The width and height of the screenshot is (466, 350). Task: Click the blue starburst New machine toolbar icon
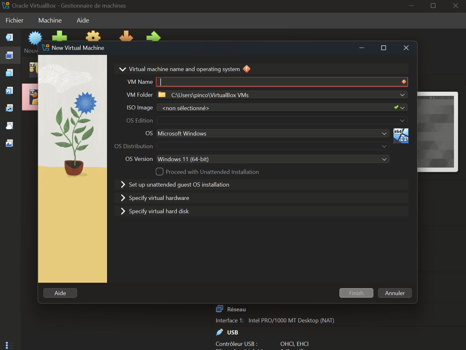[35, 37]
